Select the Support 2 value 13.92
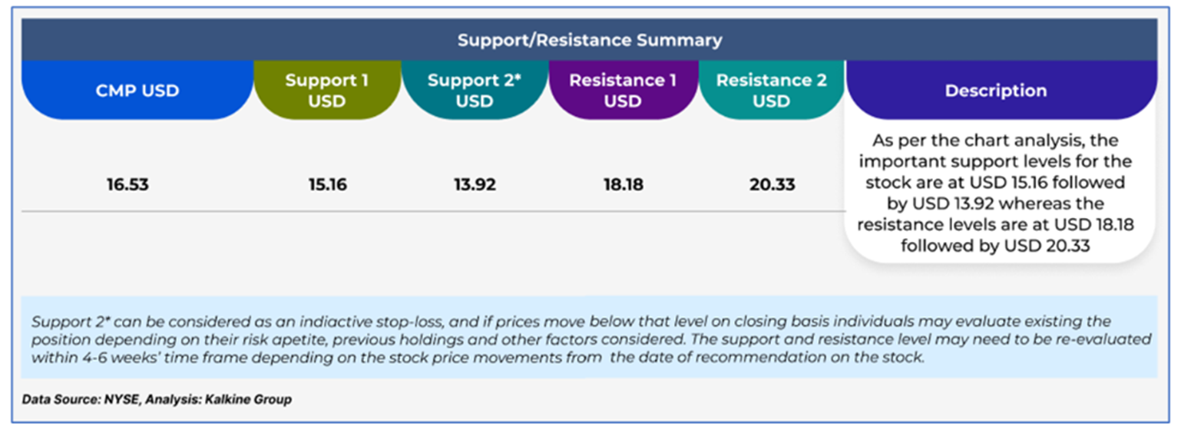The image size is (1181, 433). (x=475, y=185)
